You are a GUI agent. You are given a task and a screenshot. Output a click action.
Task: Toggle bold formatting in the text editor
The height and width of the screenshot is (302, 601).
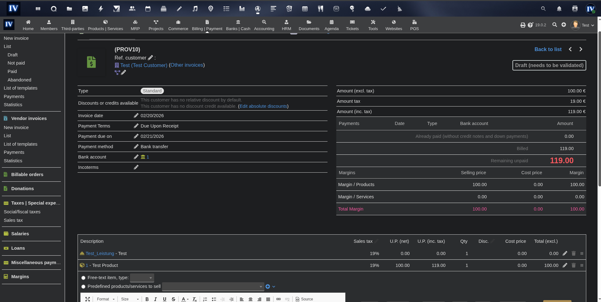147,299
